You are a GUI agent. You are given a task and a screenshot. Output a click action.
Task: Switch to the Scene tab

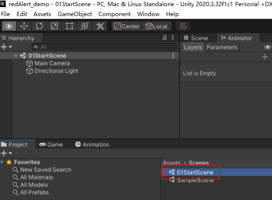point(196,38)
